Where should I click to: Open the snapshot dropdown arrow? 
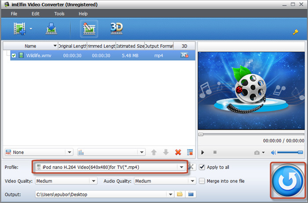pyautogui.click(x=264, y=152)
